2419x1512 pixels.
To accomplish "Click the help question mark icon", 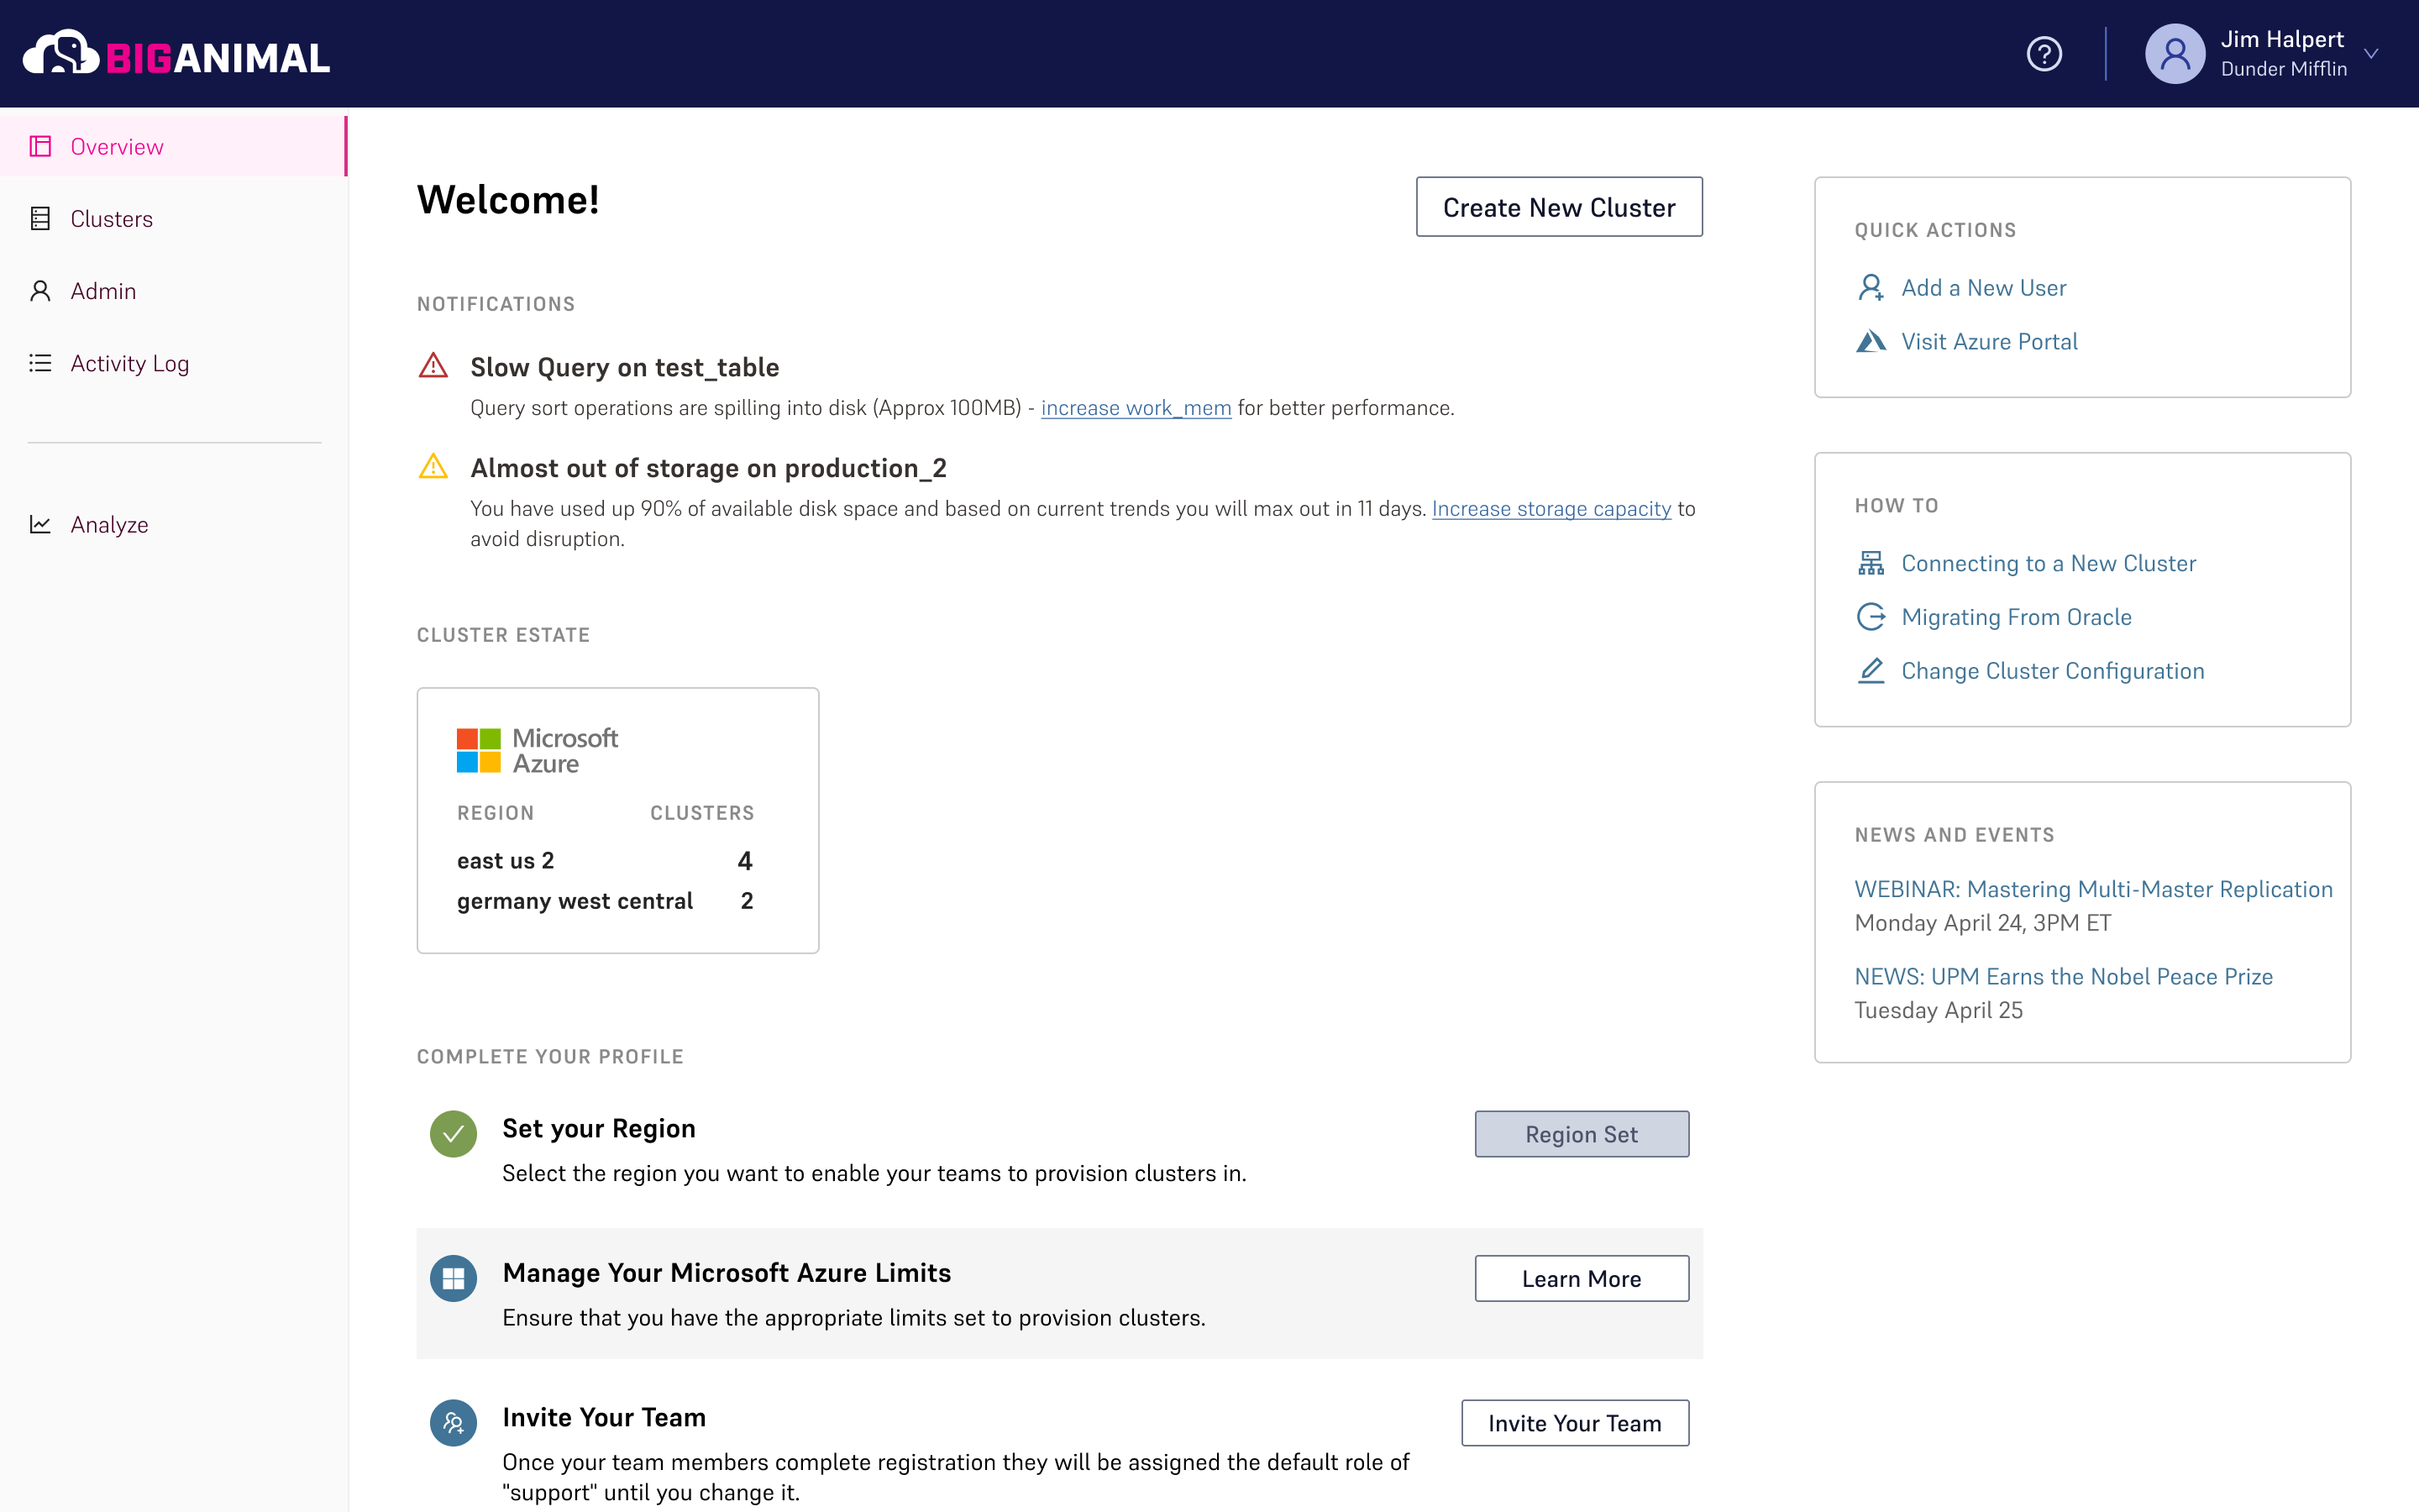I will (2044, 54).
